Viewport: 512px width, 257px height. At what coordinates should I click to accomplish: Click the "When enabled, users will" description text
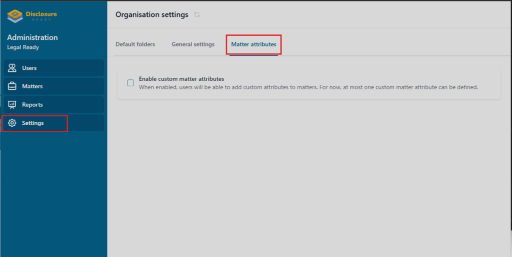[308, 87]
